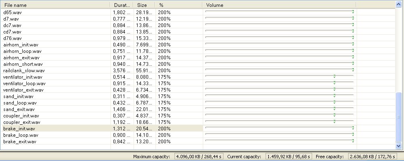
Task: Click the vertical scrollbar thumb
Action: click(x=398, y=117)
